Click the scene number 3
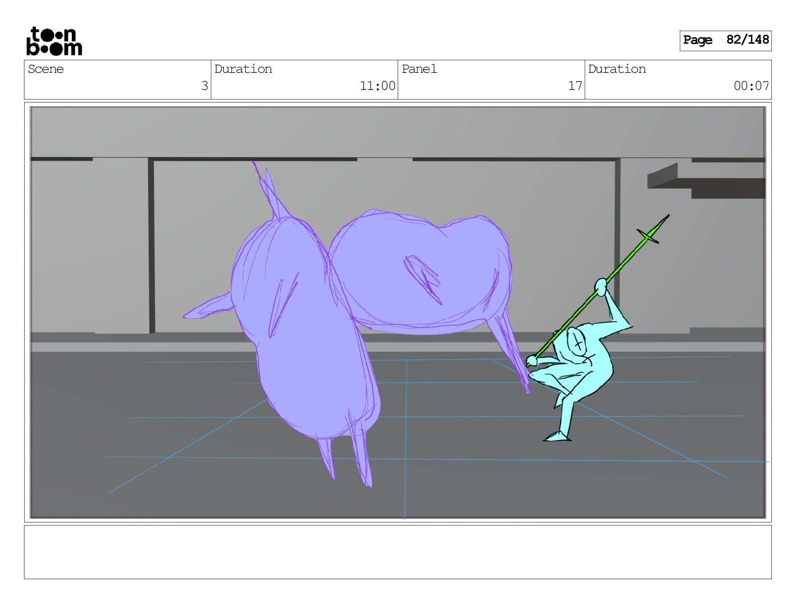This screenshot has height=615, width=797. tap(204, 86)
